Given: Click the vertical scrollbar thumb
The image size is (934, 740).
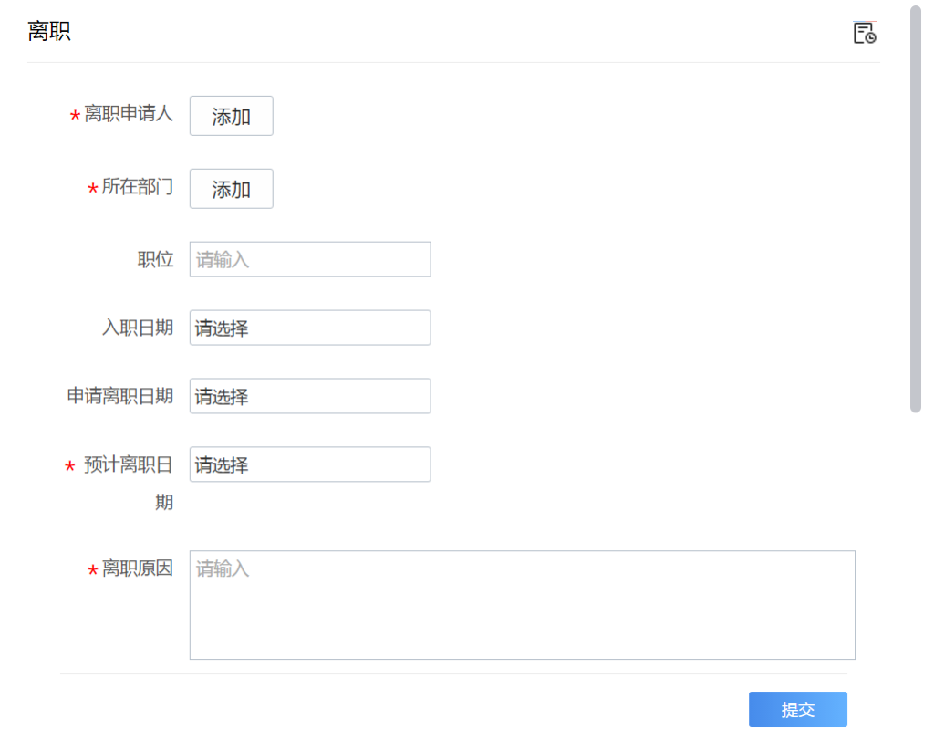Looking at the screenshot, I should 916,209.
